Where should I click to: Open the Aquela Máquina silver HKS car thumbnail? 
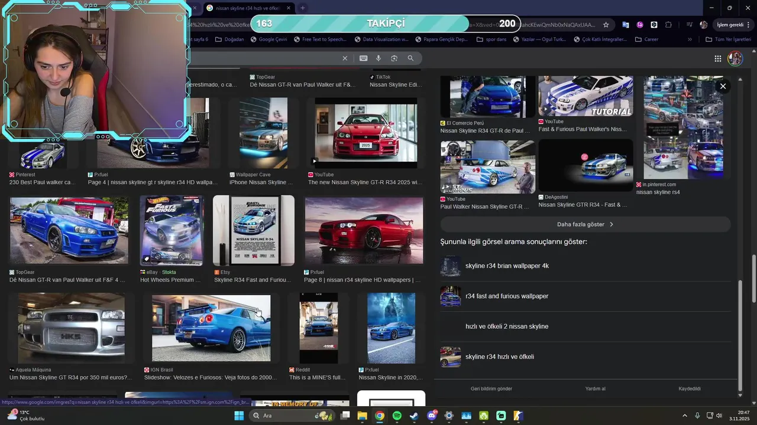pos(71,328)
